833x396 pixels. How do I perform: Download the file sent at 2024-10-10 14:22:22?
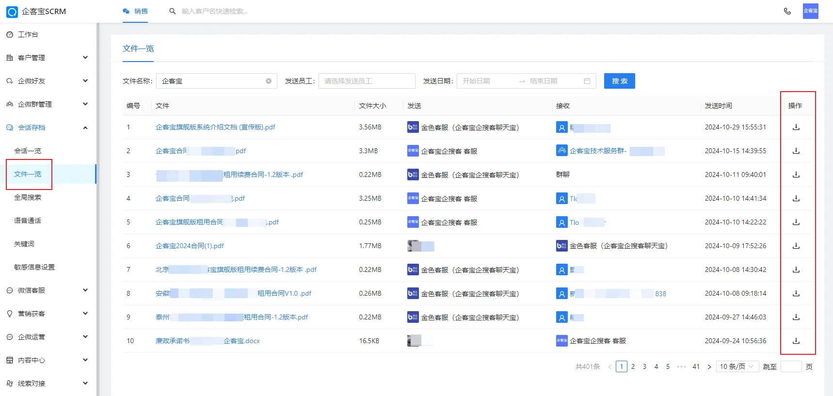point(796,222)
